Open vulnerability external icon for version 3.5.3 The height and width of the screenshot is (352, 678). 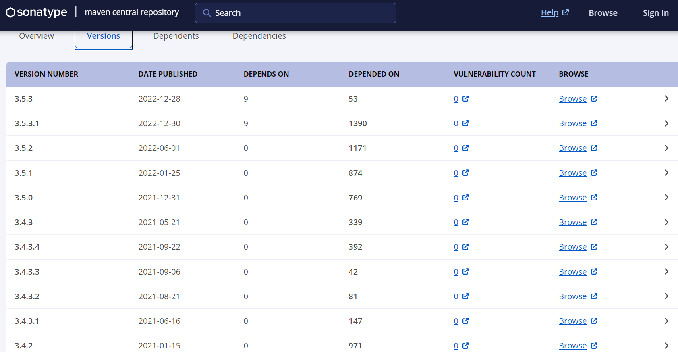[466, 99]
